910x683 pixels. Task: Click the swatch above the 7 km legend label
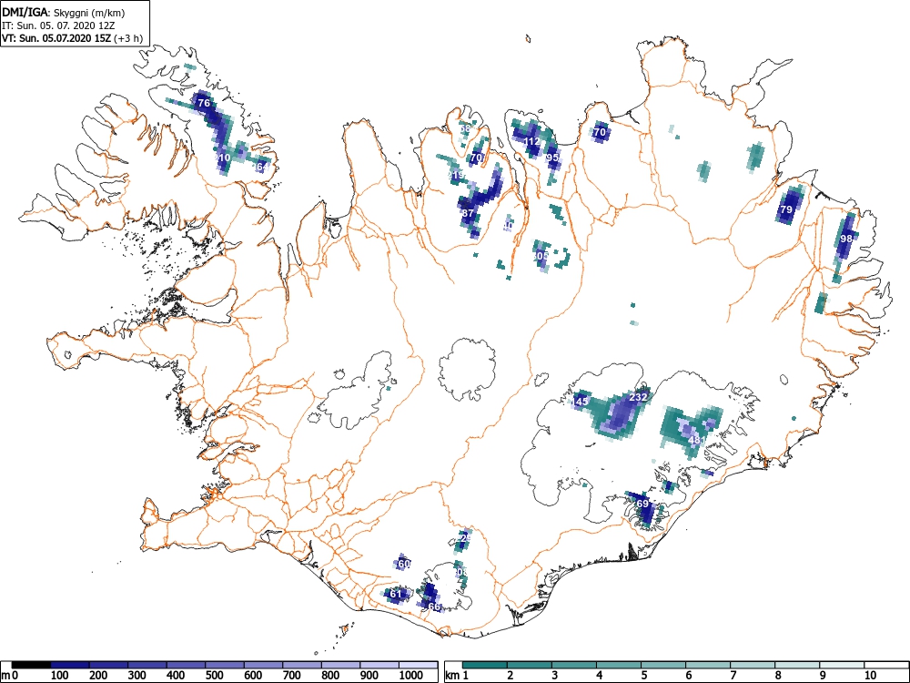753,665
